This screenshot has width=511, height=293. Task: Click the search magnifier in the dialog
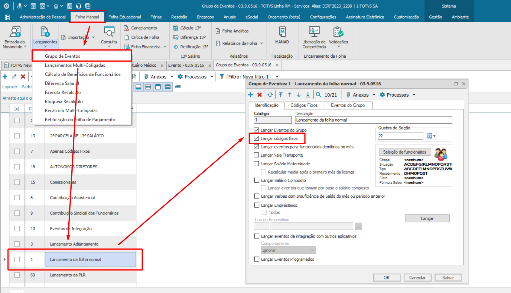pos(318,95)
